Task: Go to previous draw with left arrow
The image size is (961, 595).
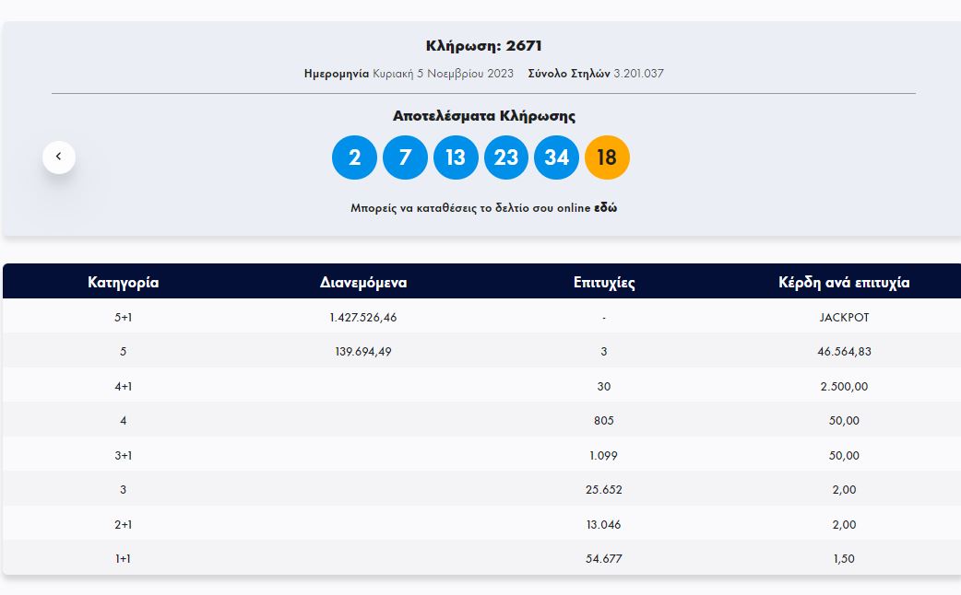Action: click(59, 157)
